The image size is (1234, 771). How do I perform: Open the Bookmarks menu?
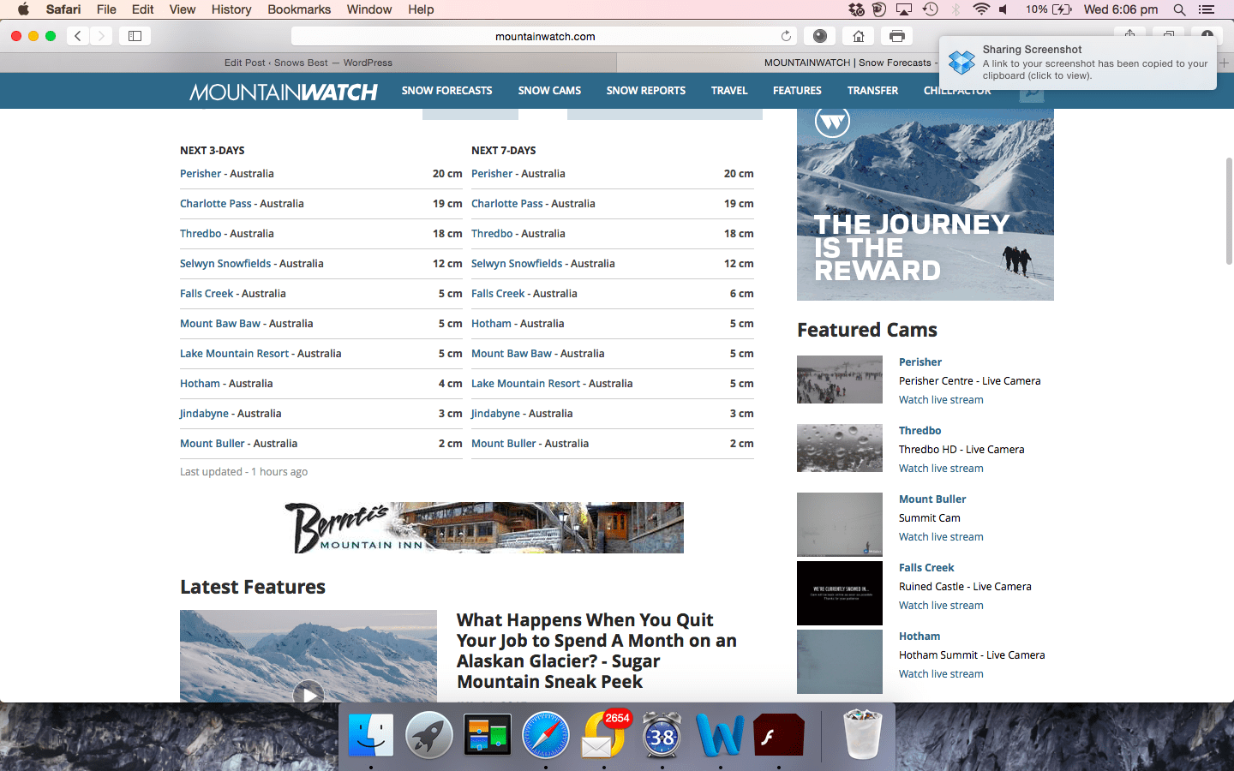tap(299, 9)
